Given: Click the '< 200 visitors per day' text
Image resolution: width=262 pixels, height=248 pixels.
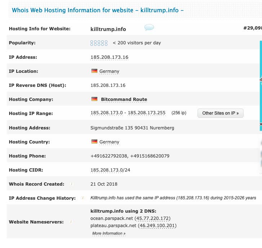Looking at the screenshot, I should (137, 43).
